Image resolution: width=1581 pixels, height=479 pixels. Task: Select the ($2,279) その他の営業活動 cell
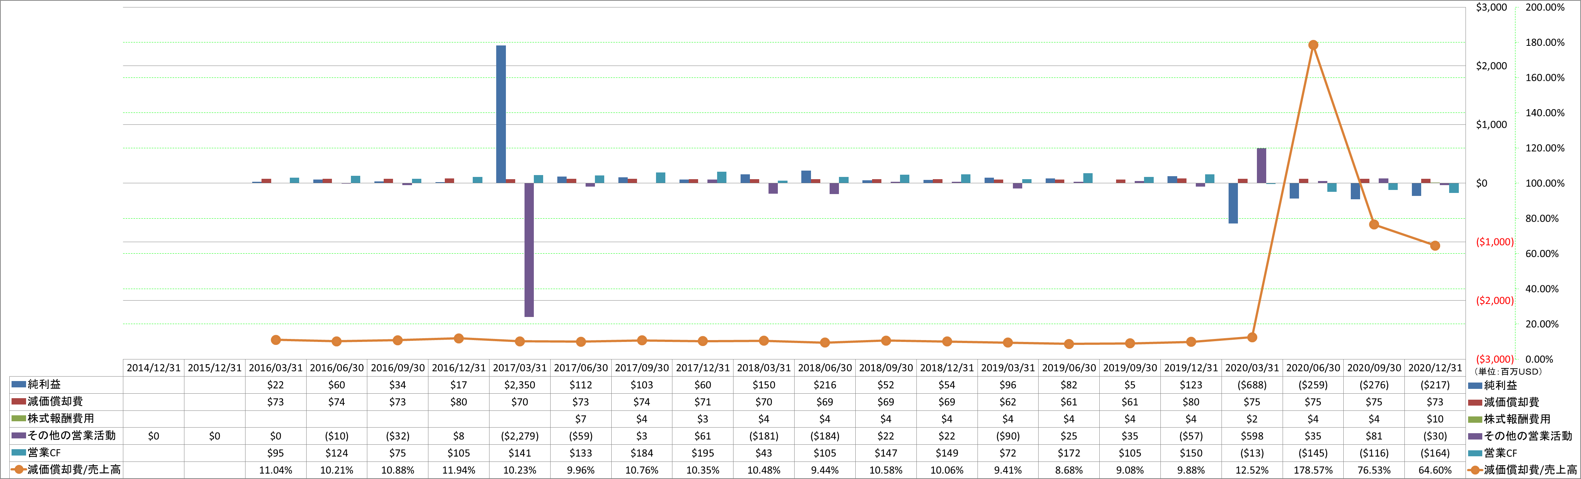coord(520,436)
